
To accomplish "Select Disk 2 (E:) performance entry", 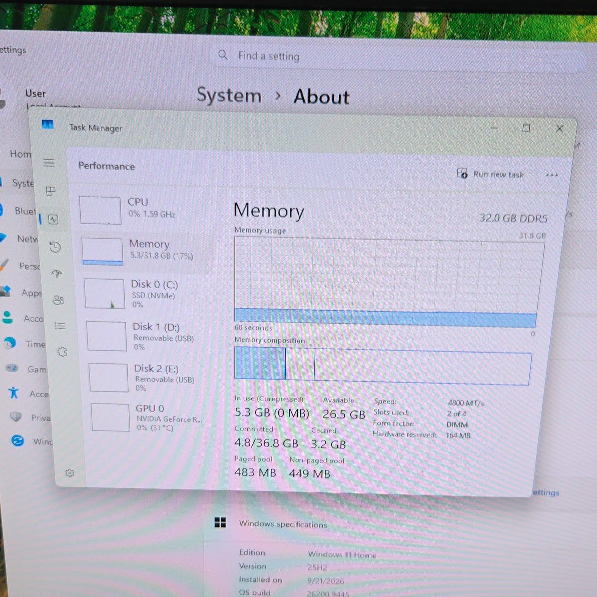I will [150, 378].
